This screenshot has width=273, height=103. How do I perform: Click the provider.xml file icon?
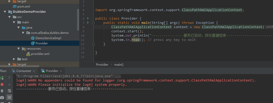[x=28, y=54]
